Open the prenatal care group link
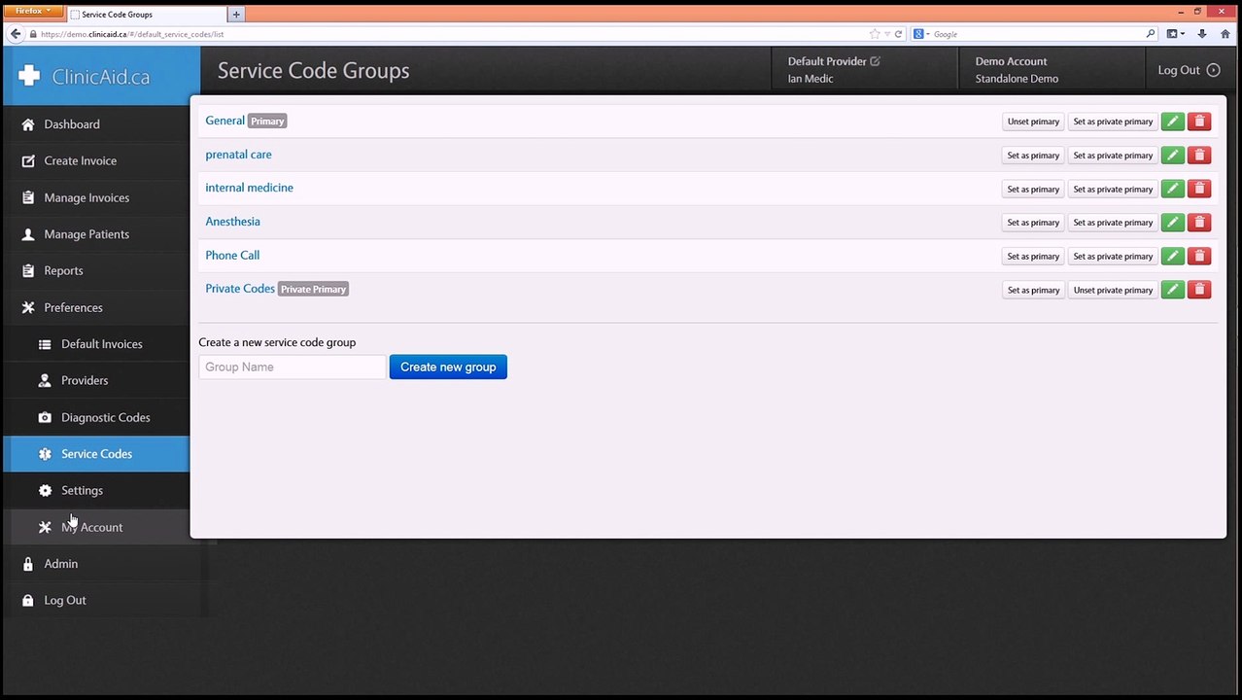This screenshot has height=700, width=1242. pyautogui.click(x=238, y=155)
